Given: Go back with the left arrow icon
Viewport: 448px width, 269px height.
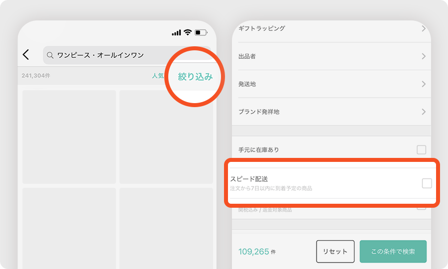Looking at the screenshot, I should pyautogui.click(x=26, y=55).
